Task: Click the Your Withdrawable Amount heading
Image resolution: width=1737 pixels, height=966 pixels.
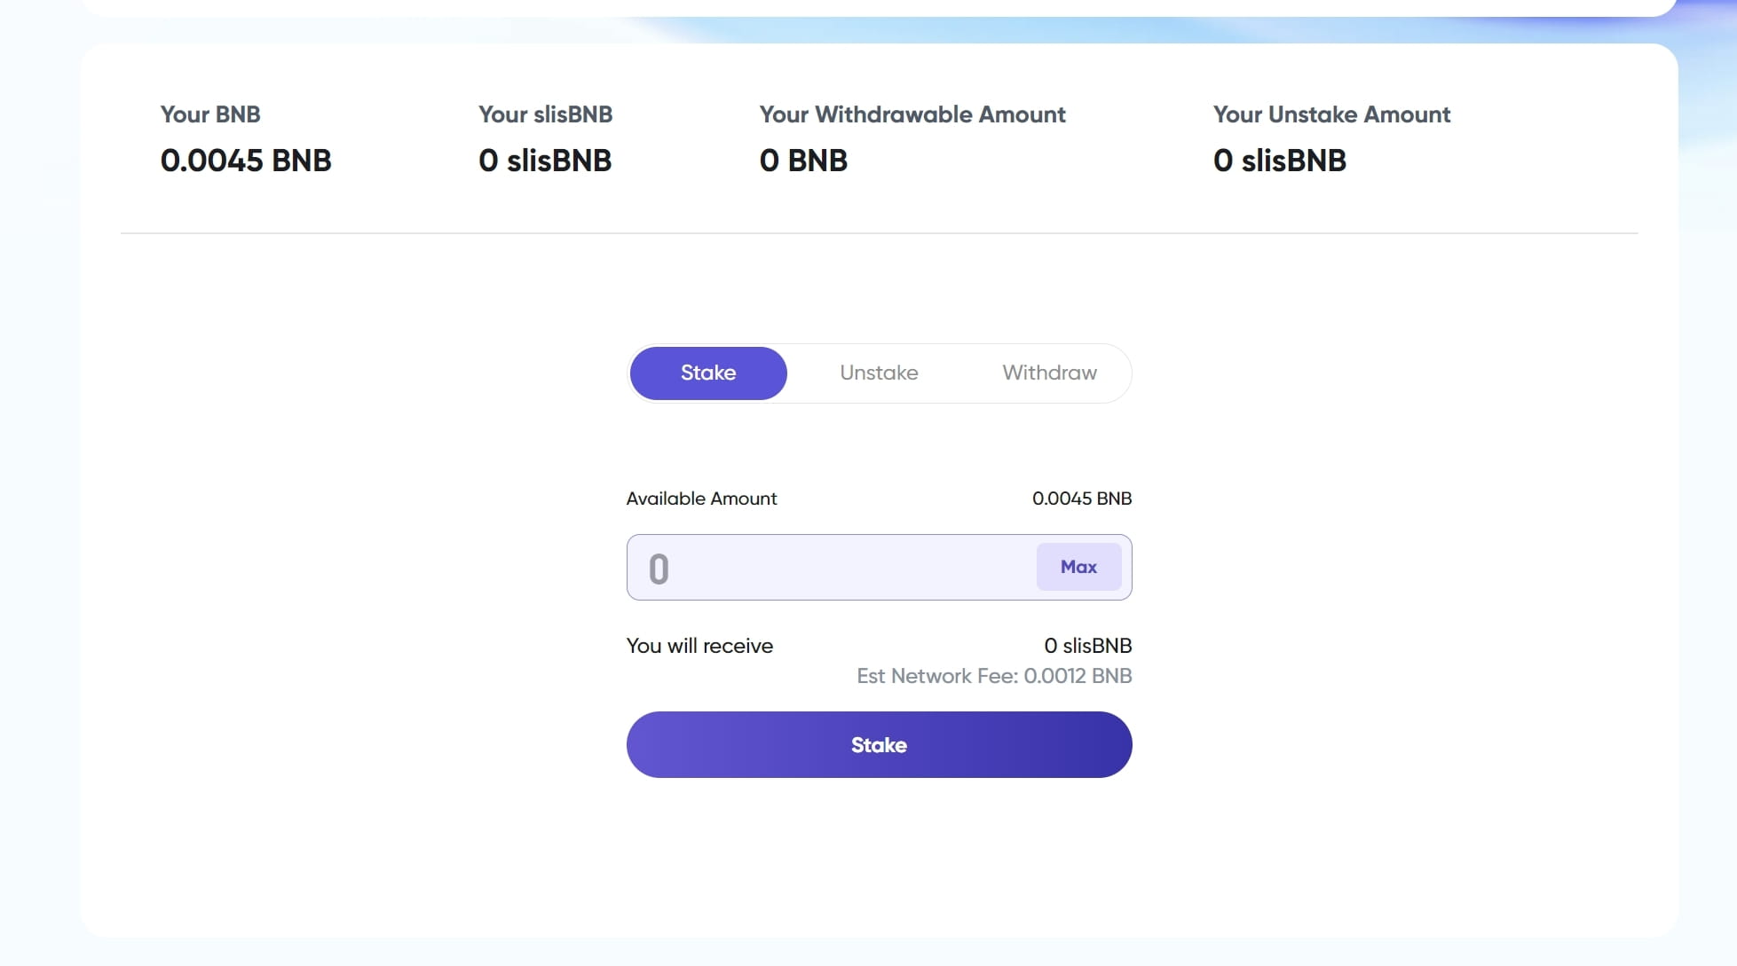Action: (x=912, y=114)
